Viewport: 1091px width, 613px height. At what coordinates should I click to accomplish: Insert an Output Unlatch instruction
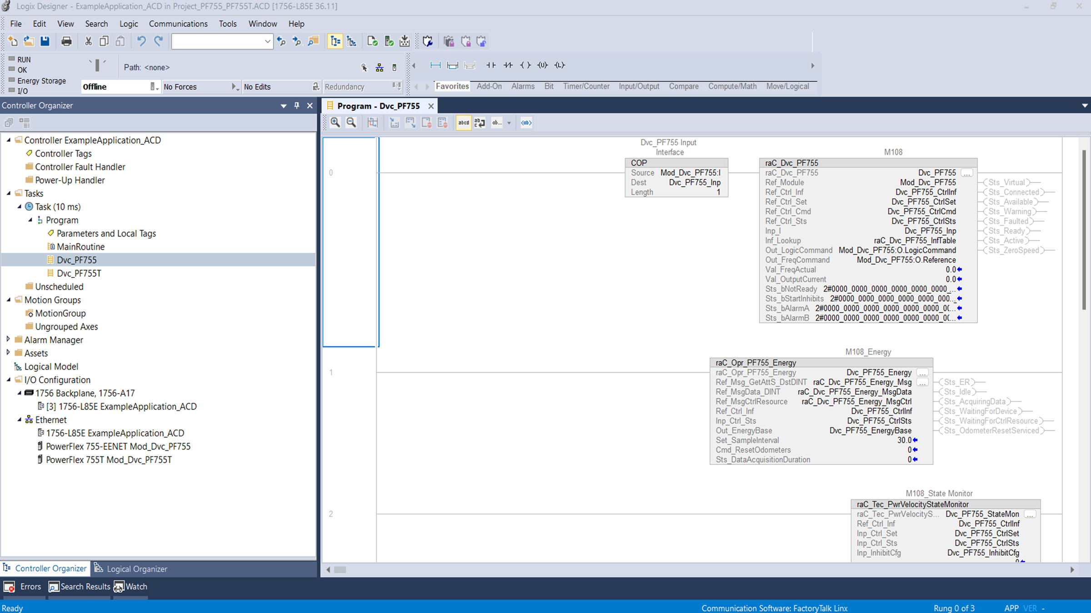pyautogui.click(x=542, y=65)
